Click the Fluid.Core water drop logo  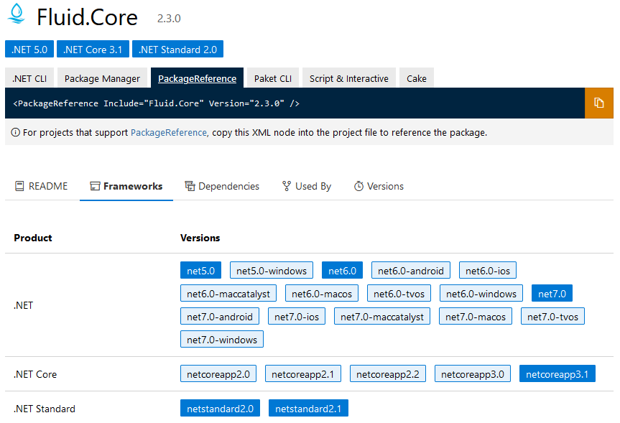[17, 14]
